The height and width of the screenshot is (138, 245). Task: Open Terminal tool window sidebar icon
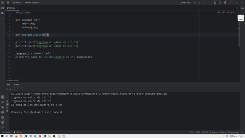click(3, 117)
